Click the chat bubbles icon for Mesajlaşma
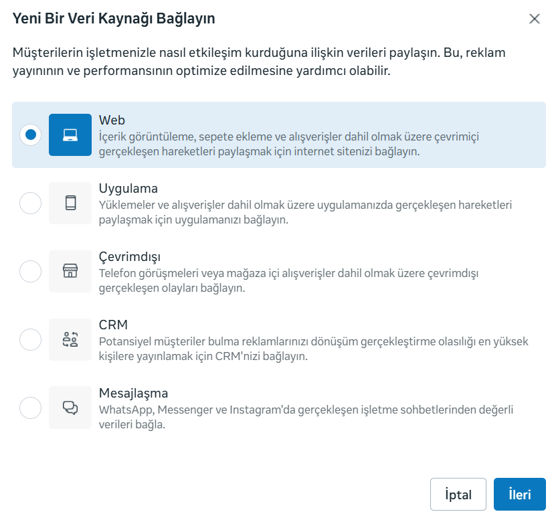554x520 pixels. [x=70, y=408]
